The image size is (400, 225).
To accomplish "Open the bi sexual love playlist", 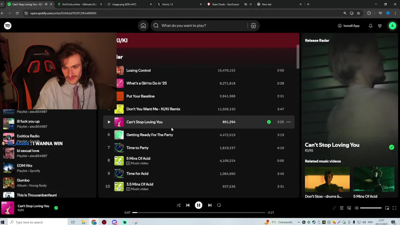I will point(48,153).
